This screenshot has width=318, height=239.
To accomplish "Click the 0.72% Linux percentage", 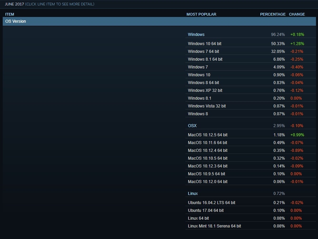I will [x=279, y=193].
